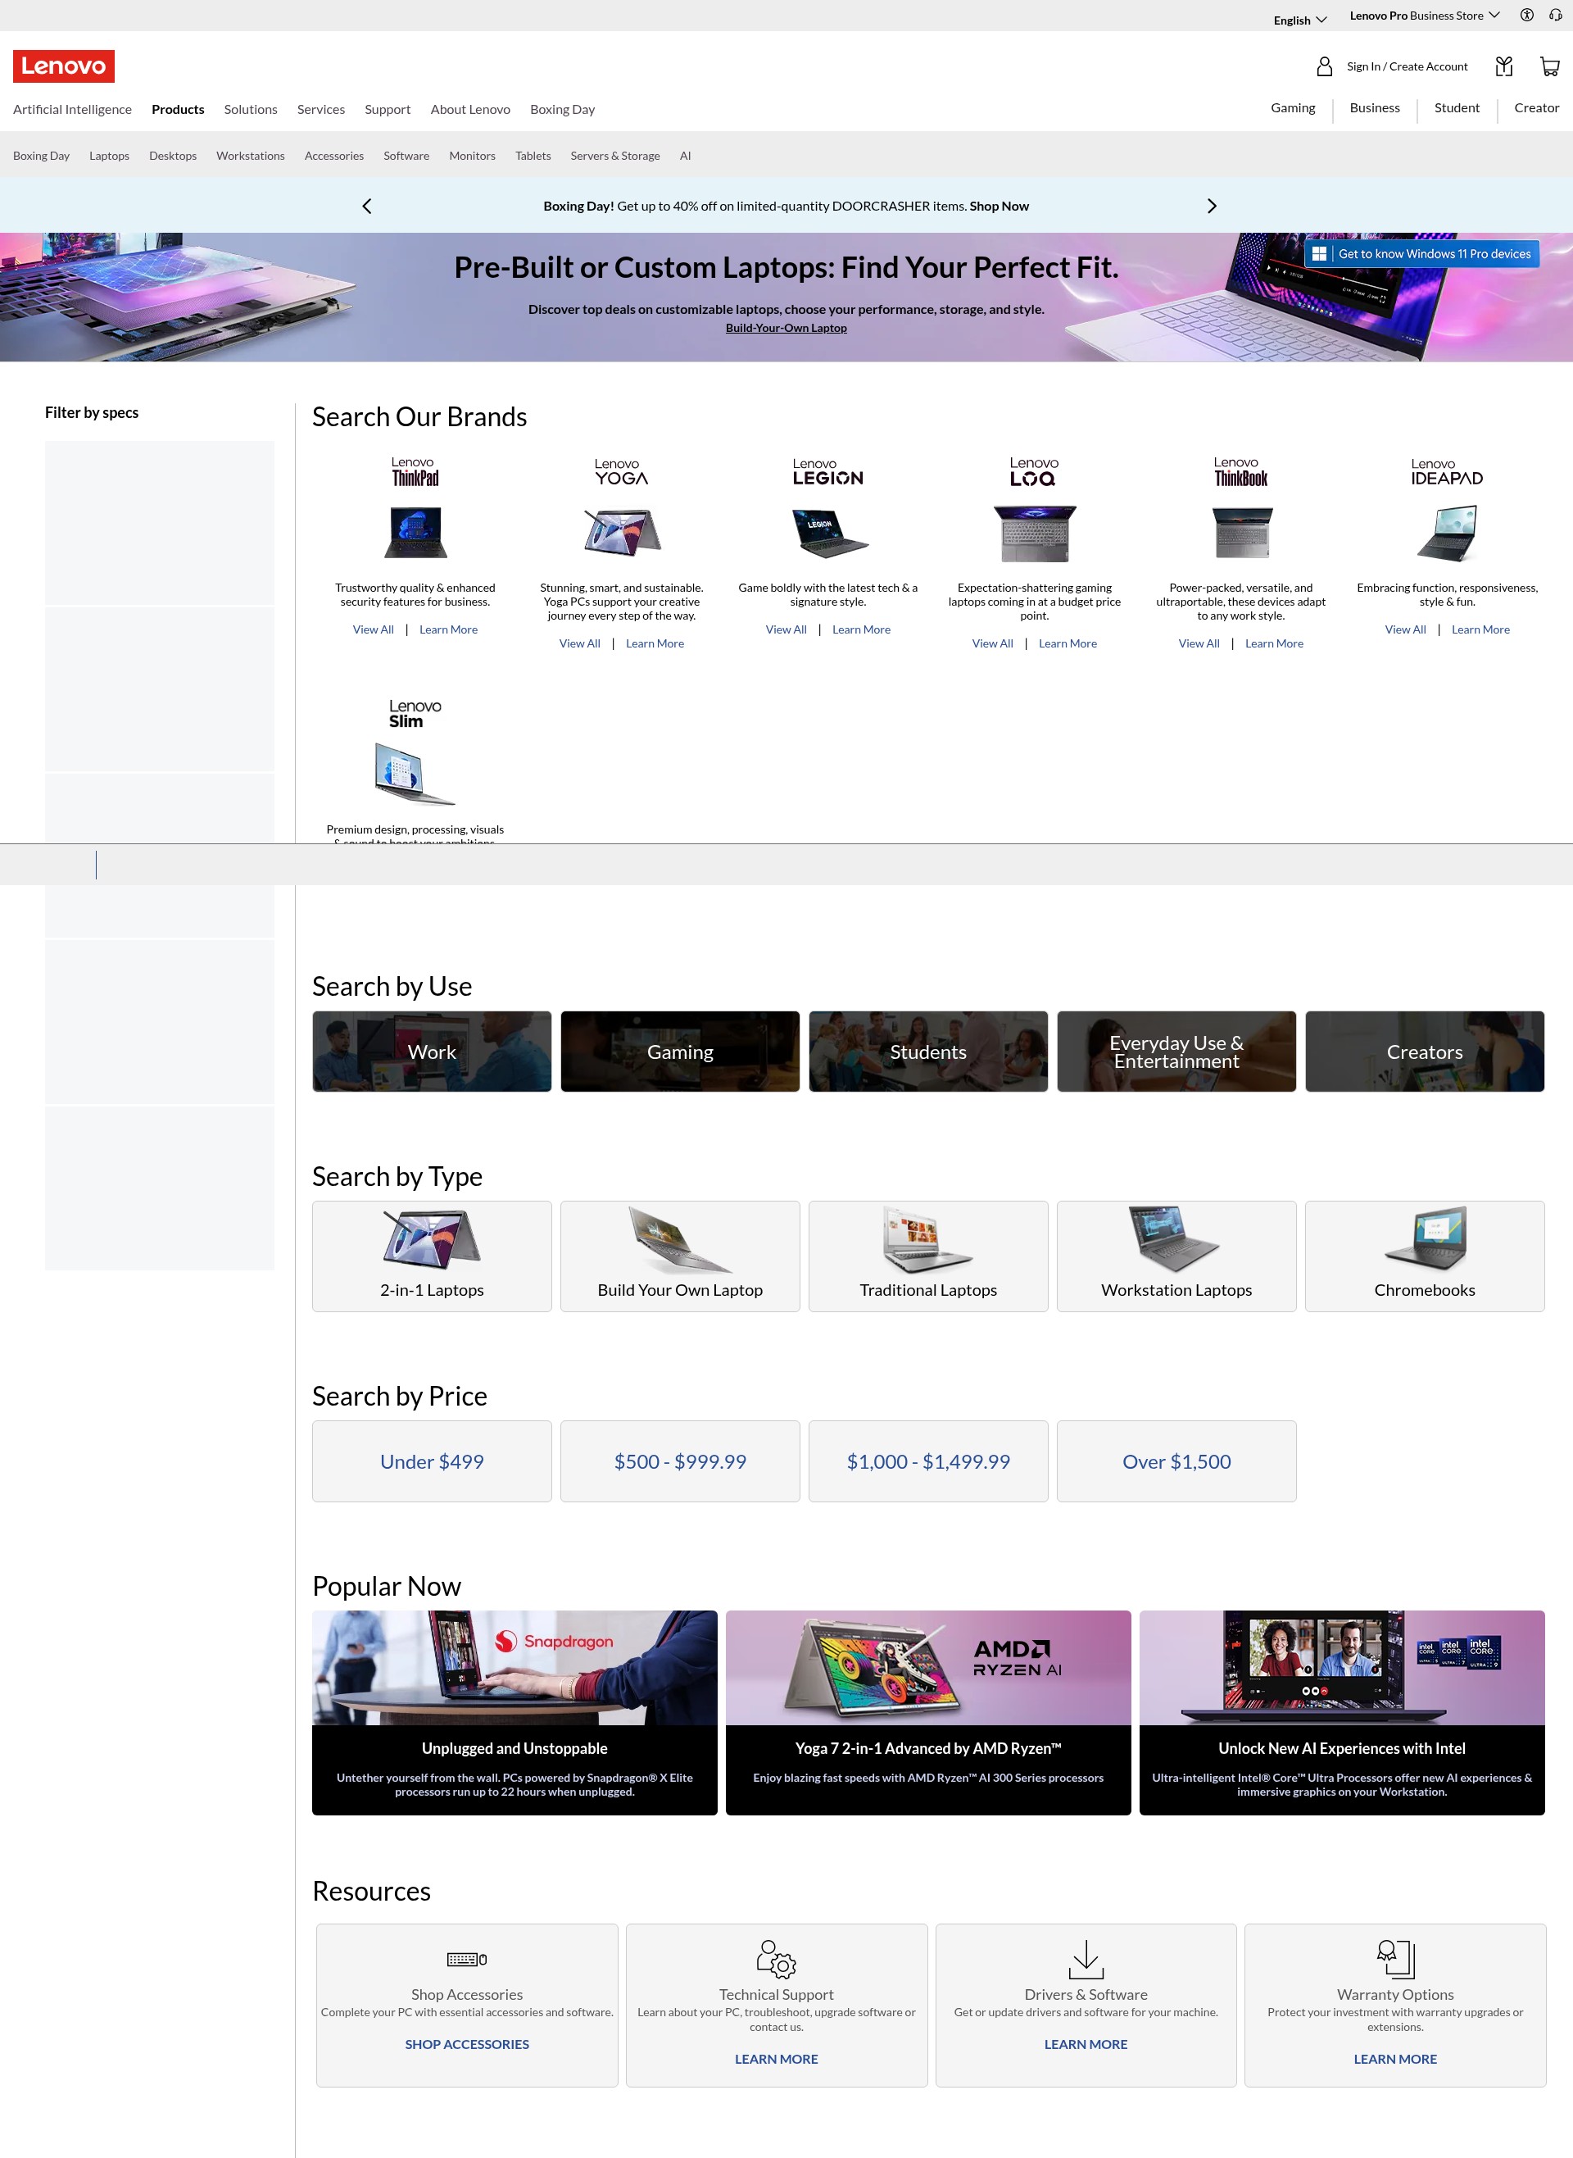
Task: Click the Shop Accessories keyboard icon
Action: [466, 1959]
